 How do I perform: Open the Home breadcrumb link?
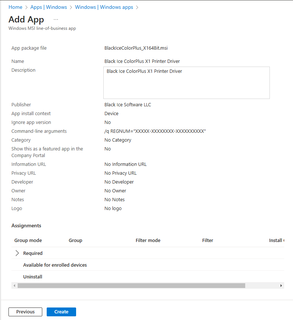click(15, 7)
